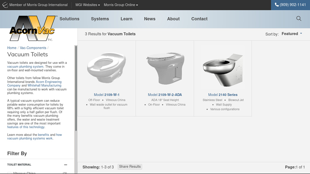Open the Acorn Engineering Company link
This screenshot has height=174, width=310.
[x=34, y=84]
